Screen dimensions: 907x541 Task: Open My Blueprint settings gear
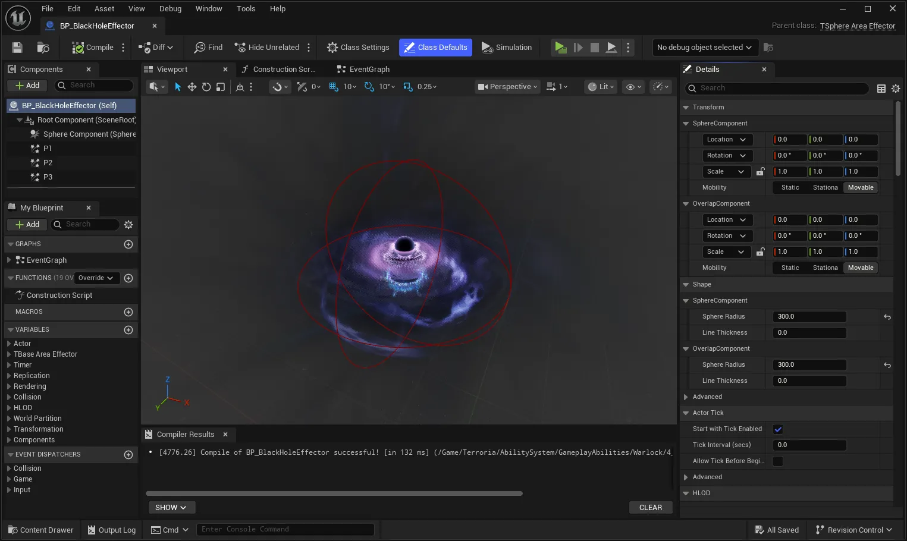(128, 225)
